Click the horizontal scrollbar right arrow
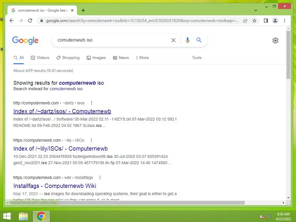 (x=283, y=203)
